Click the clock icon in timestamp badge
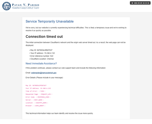The image size is (152, 124). pos(132,3)
